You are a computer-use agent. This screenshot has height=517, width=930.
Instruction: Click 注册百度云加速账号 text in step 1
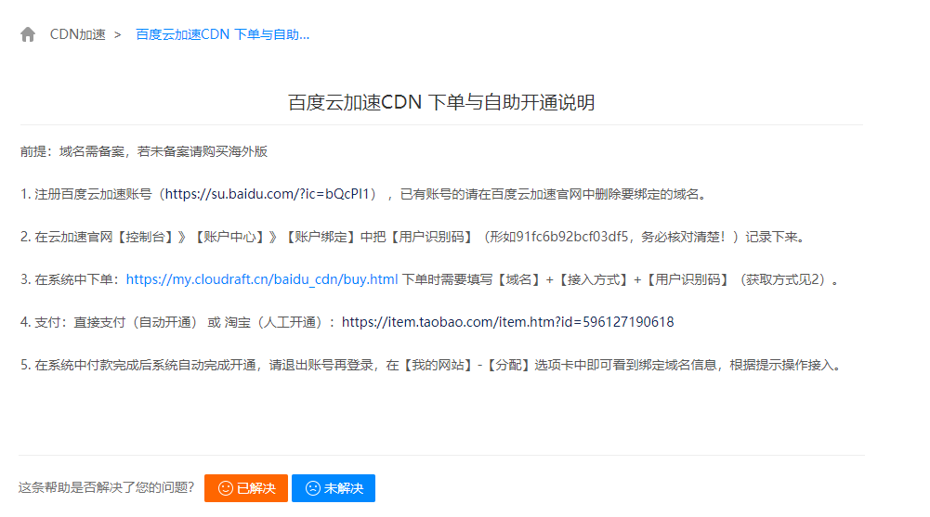click(93, 194)
